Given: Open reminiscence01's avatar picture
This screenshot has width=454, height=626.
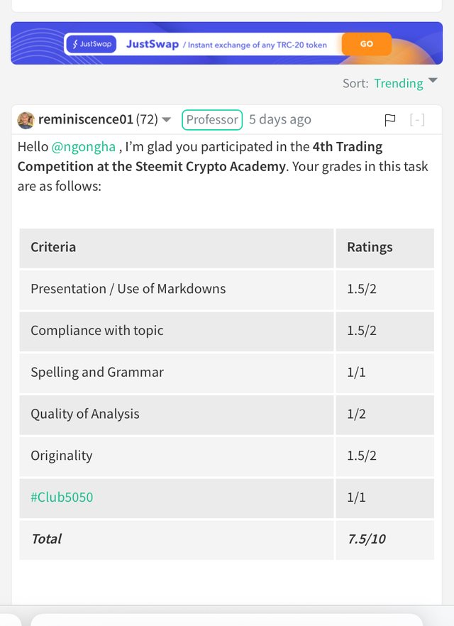Looking at the screenshot, I should pos(26,120).
